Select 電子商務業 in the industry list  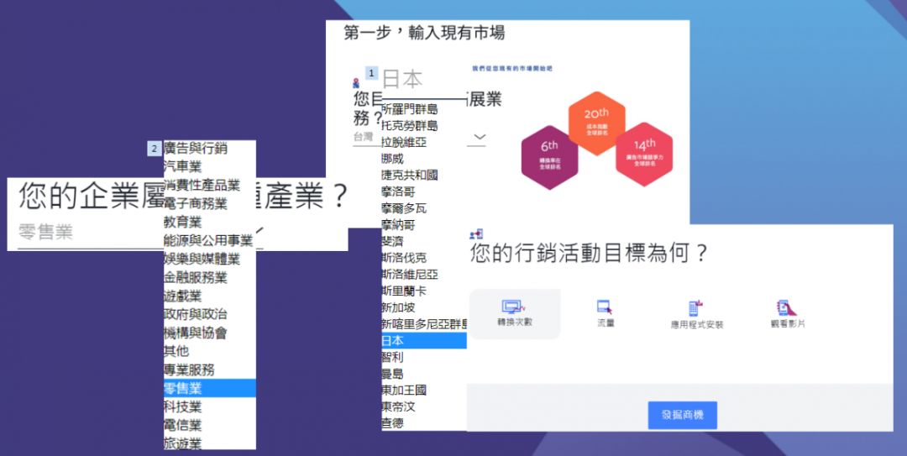[x=196, y=204]
